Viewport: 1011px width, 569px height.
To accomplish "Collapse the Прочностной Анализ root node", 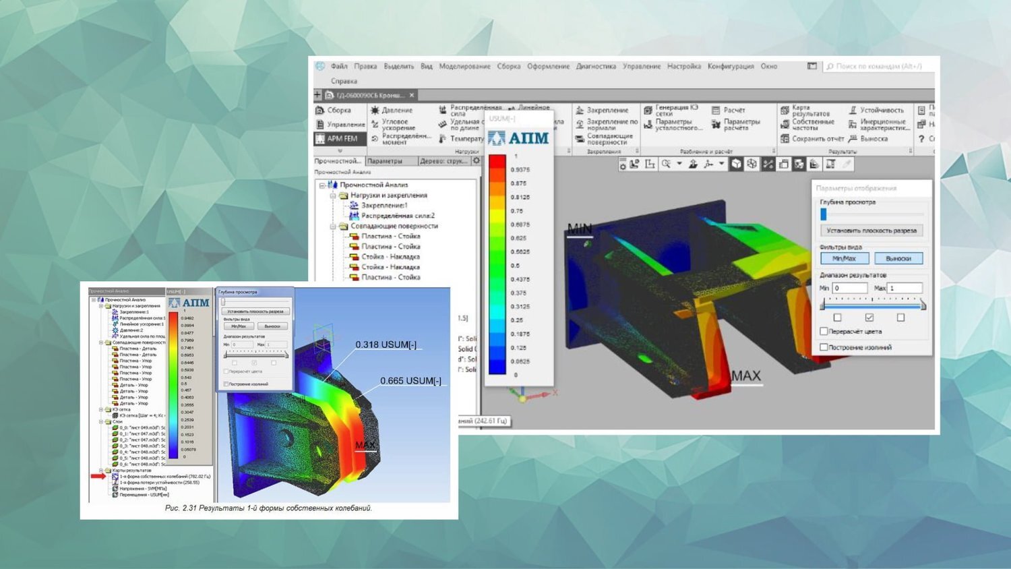I will coord(322,185).
